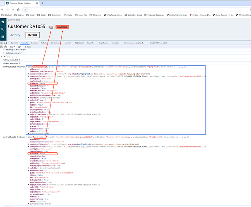This screenshot has width=251, height=207.
Task: Open the Guitar bookmarks folder
Action: [x=68, y=15]
